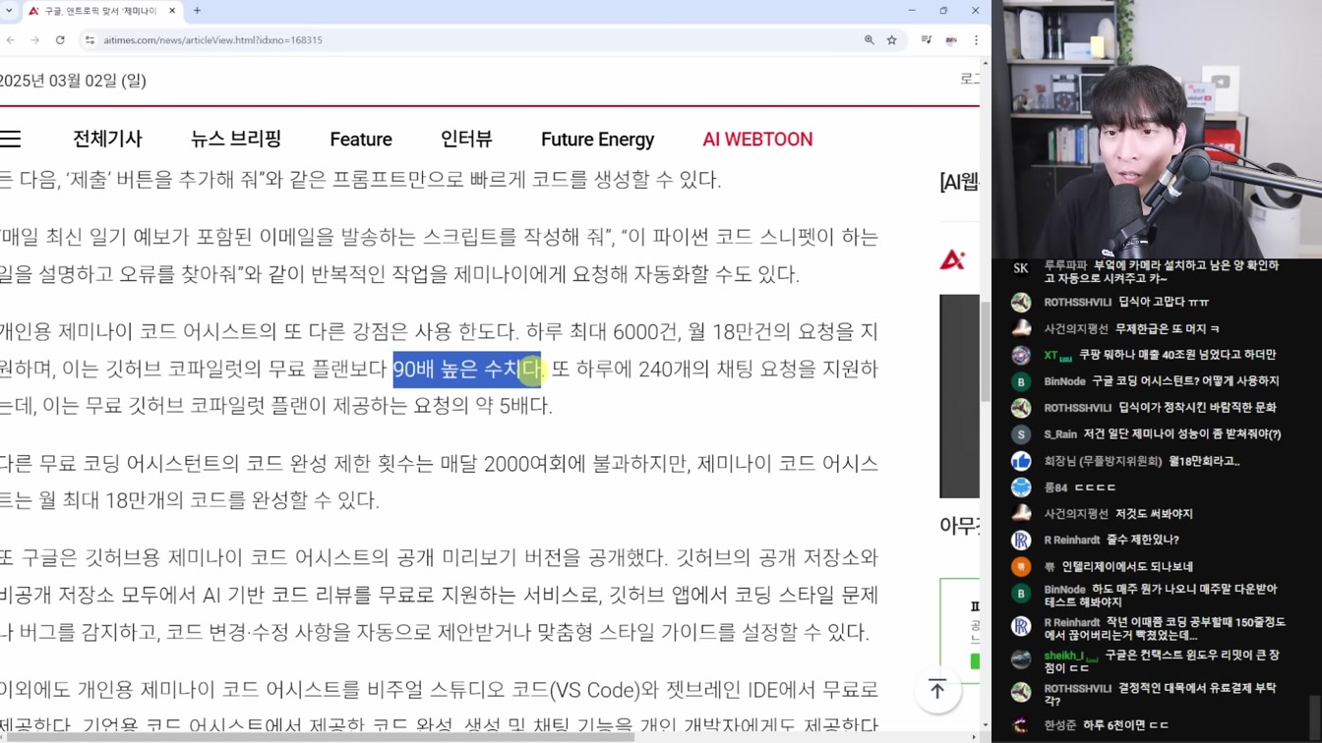This screenshot has height=743, width=1322.
Task: Maximize or restore the browser window
Action: pos(943,11)
